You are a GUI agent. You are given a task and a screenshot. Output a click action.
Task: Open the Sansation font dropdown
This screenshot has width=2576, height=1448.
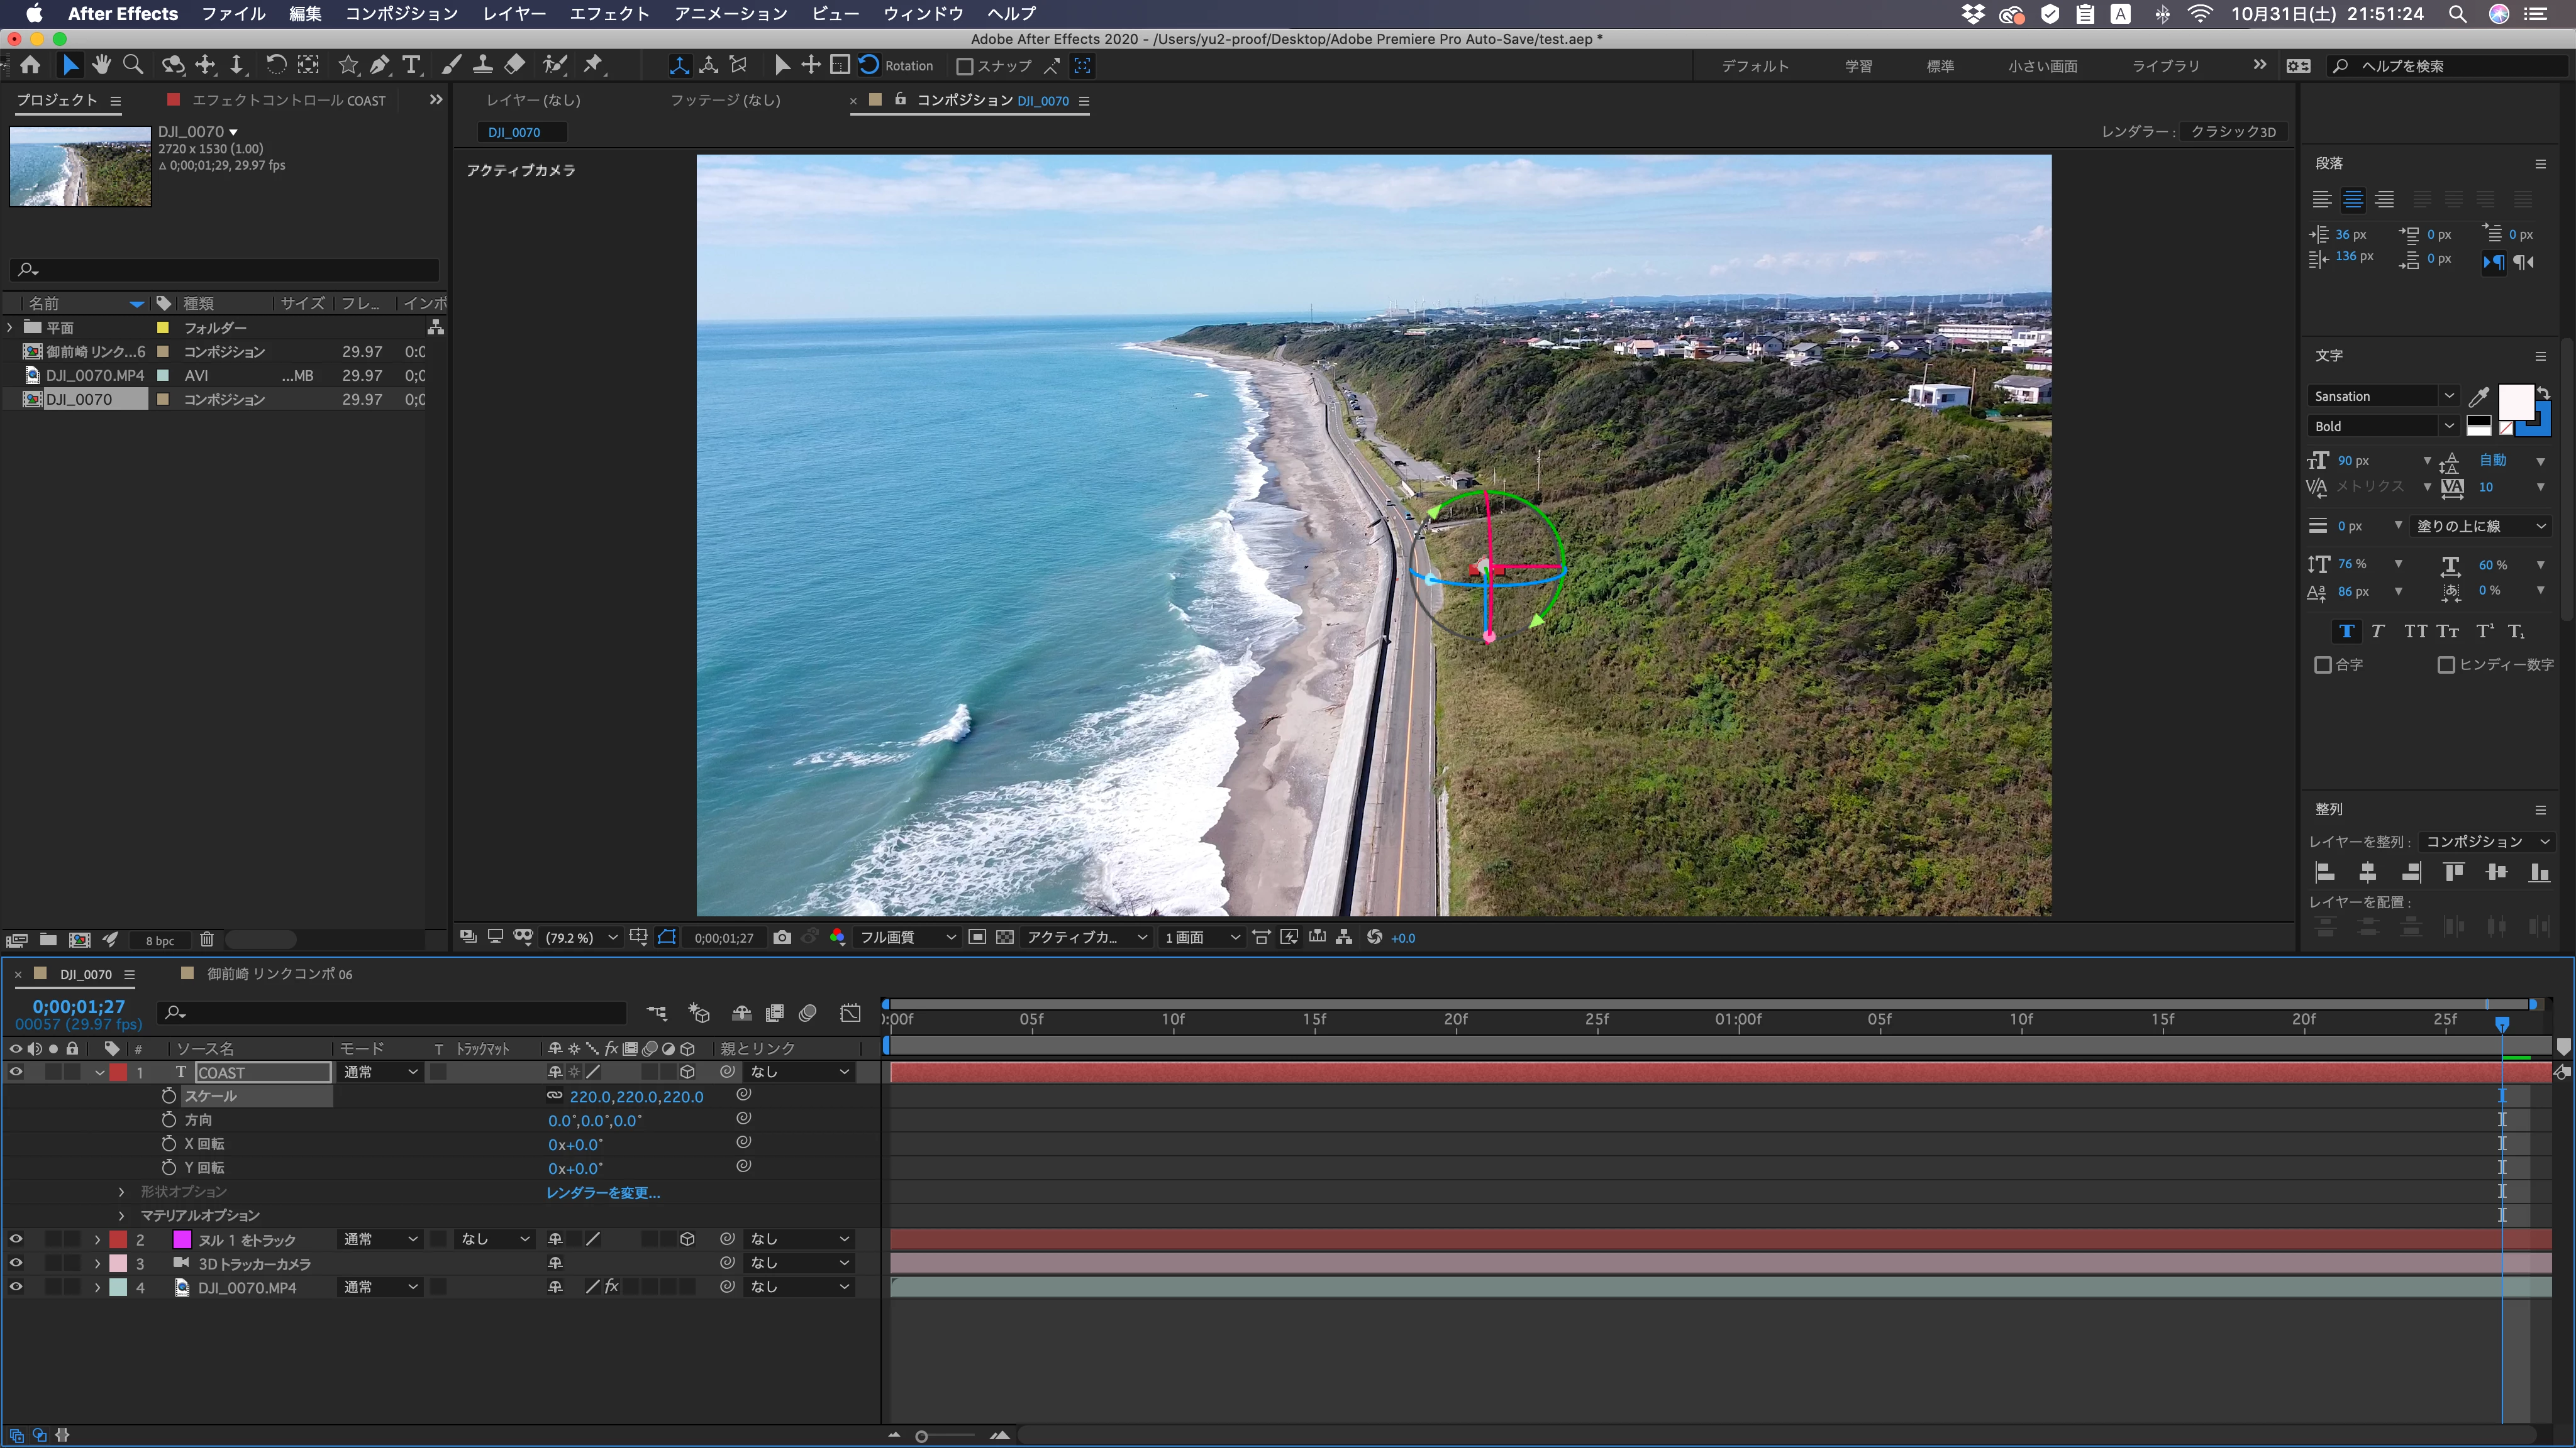2448,396
